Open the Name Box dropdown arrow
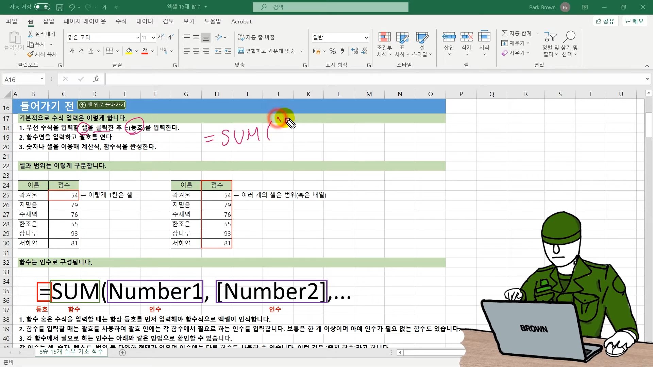This screenshot has width=653, height=367. [x=42, y=79]
